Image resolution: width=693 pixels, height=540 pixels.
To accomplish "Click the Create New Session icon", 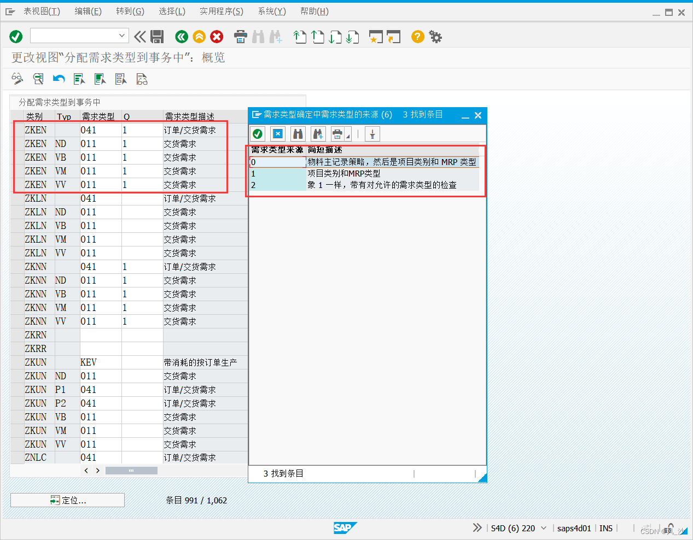I will tap(376, 37).
